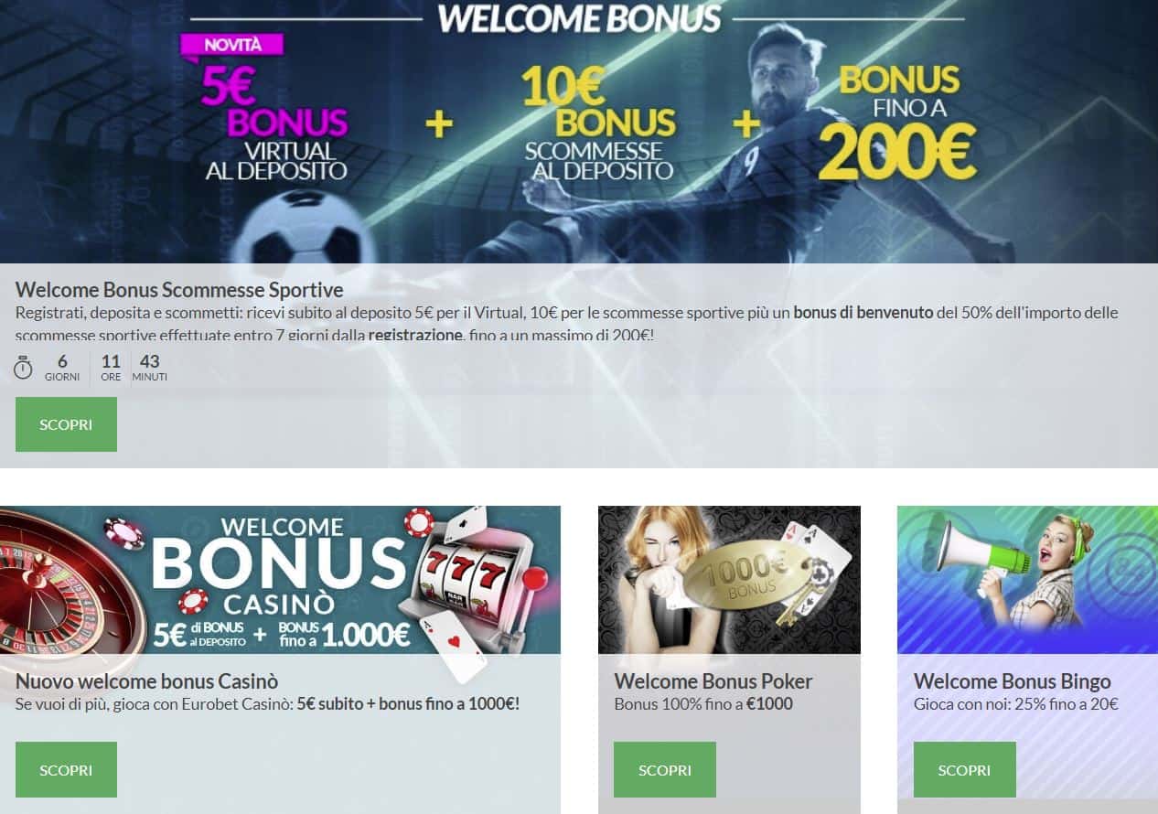Click the stopwatch countdown timer icon
Viewport: 1158px width, 814px height.
tap(23, 369)
